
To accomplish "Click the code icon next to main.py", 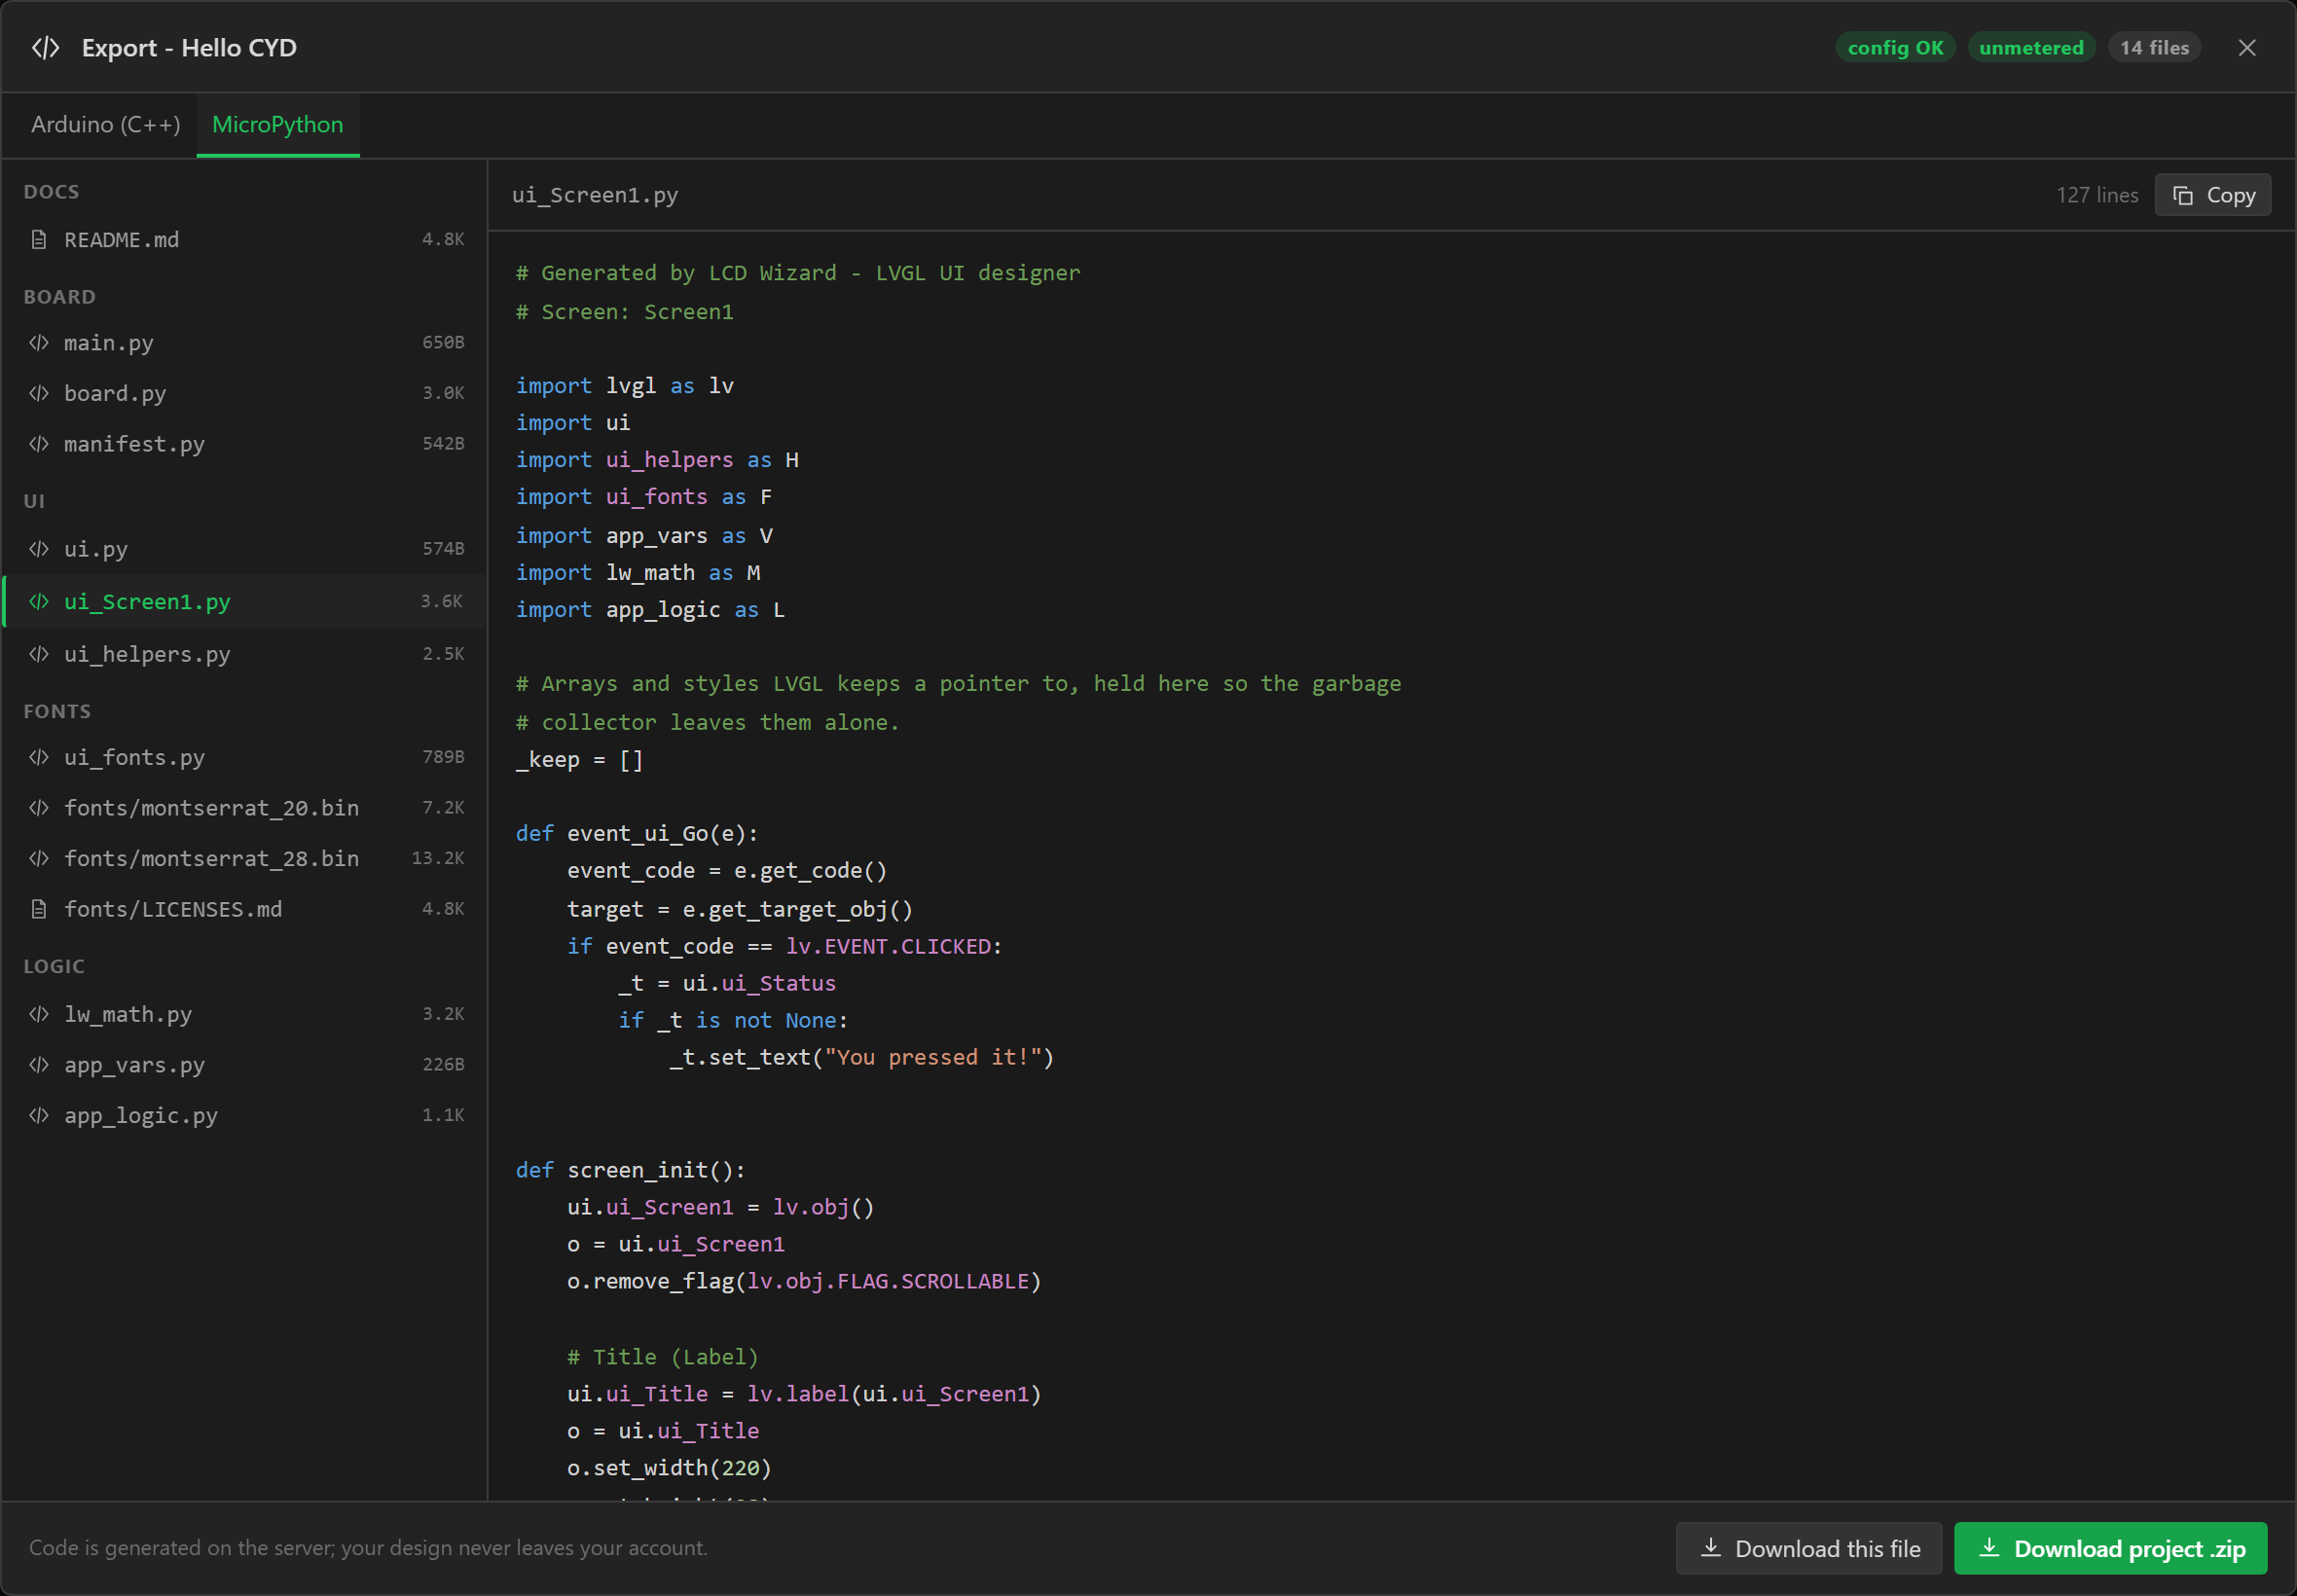I will coord(39,343).
